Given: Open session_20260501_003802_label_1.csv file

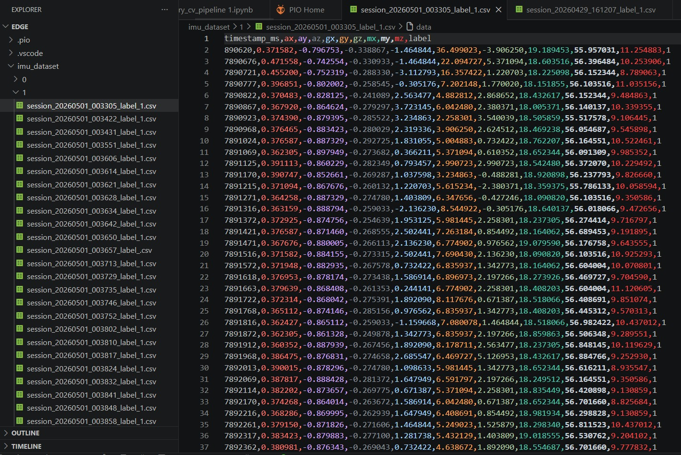Looking at the screenshot, I should coord(89,329).
